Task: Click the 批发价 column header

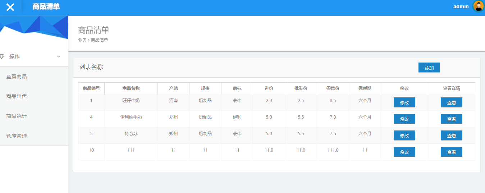Action: tap(301, 88)
